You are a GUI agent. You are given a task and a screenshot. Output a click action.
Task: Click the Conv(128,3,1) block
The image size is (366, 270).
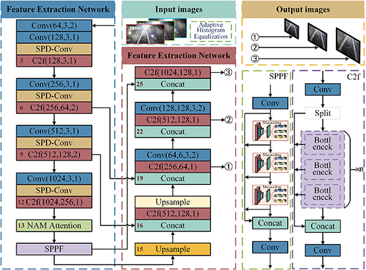coord(54,37)
